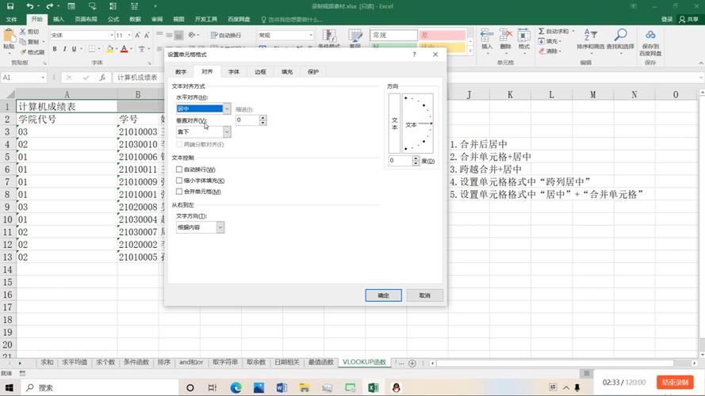This screenshot has height=396, width=705.
Task: Switch to the Border (边框) dialog tab
Action: point(260,72)
